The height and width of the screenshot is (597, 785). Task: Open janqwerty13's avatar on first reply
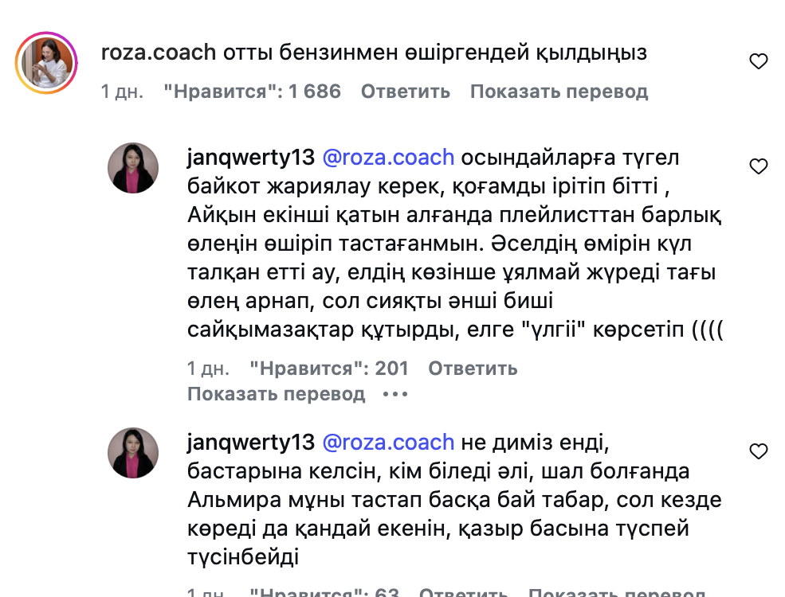click(133, 168)
